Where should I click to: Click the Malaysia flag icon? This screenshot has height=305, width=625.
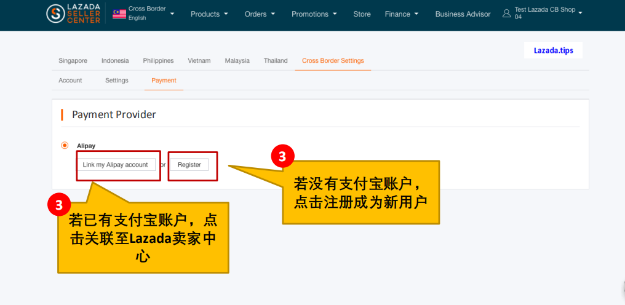pyautogui.click(x=119, y=14)
